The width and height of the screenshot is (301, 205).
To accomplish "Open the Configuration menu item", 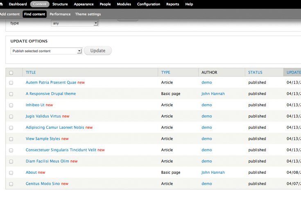I will coord(149,4).
